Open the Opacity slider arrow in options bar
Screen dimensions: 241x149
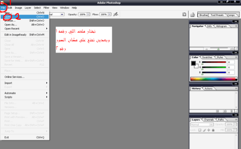pyautogui.click(x=88, y=15)
